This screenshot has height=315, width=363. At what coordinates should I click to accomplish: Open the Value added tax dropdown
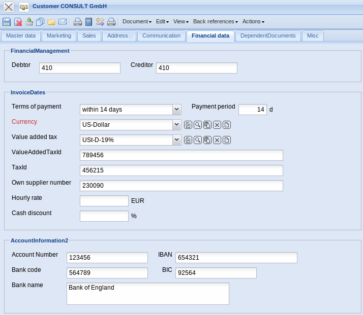(x=177, y=140)
